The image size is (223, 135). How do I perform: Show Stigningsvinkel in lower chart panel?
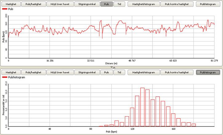coord(87,72)
